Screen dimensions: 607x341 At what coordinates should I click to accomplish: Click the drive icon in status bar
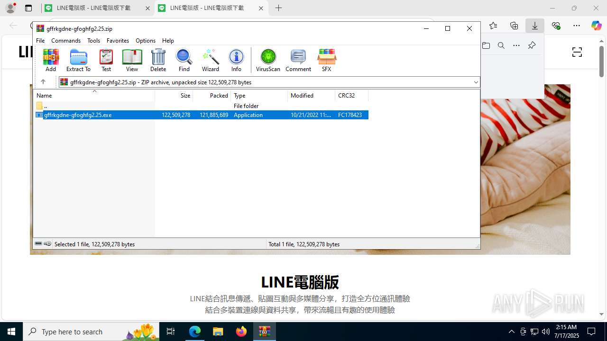(39, 244)
